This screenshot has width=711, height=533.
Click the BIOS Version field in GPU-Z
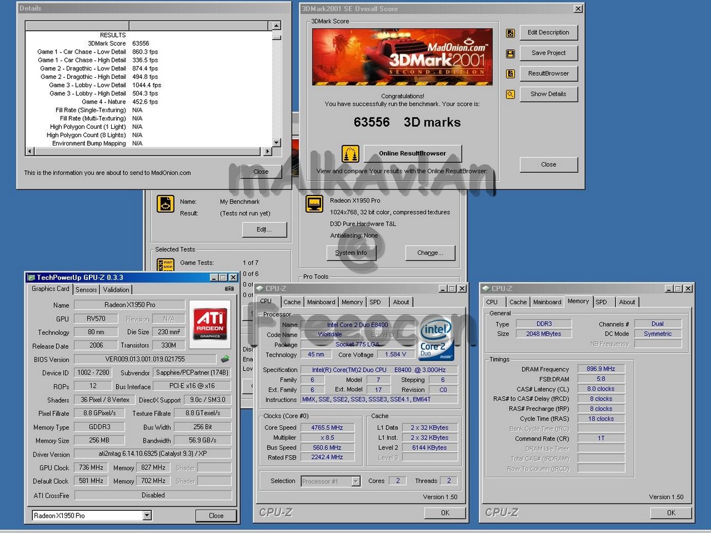(145, 359)
